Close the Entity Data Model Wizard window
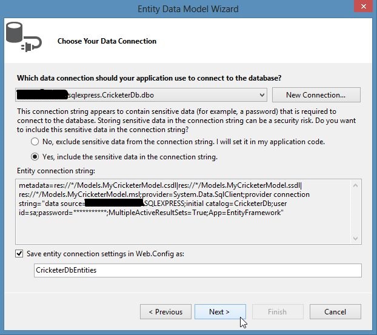The width and height of the screenshot is (377, 335). click(x=361, y=8)
